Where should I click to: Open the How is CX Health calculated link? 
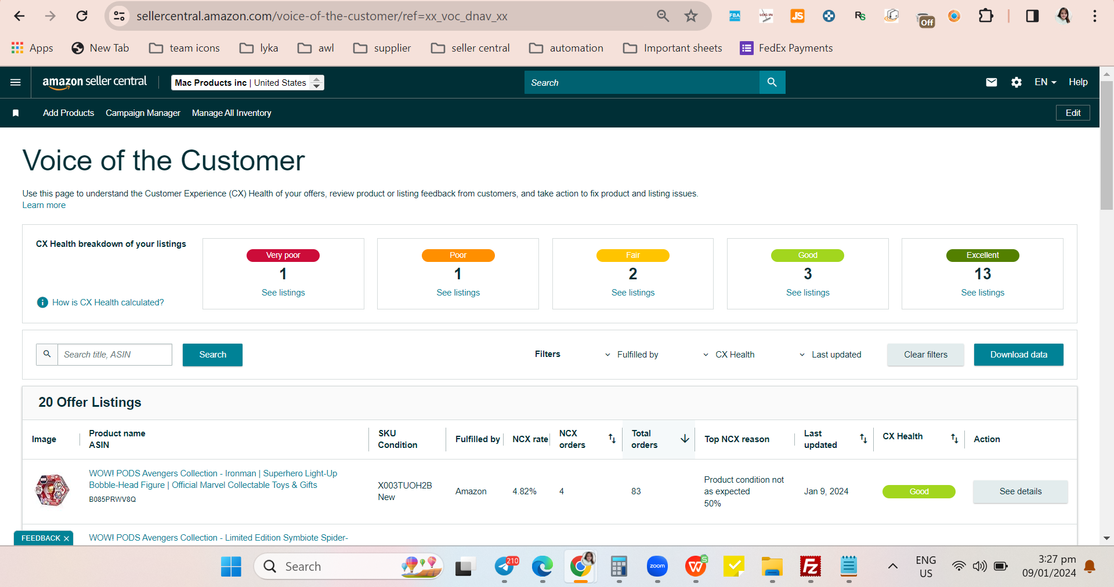108,302
